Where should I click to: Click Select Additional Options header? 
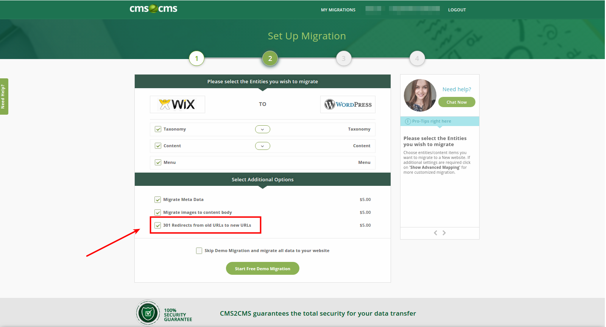coord(263,180)
